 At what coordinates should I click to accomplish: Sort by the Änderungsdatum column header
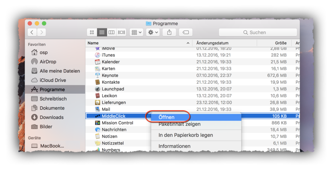(212, 43)
